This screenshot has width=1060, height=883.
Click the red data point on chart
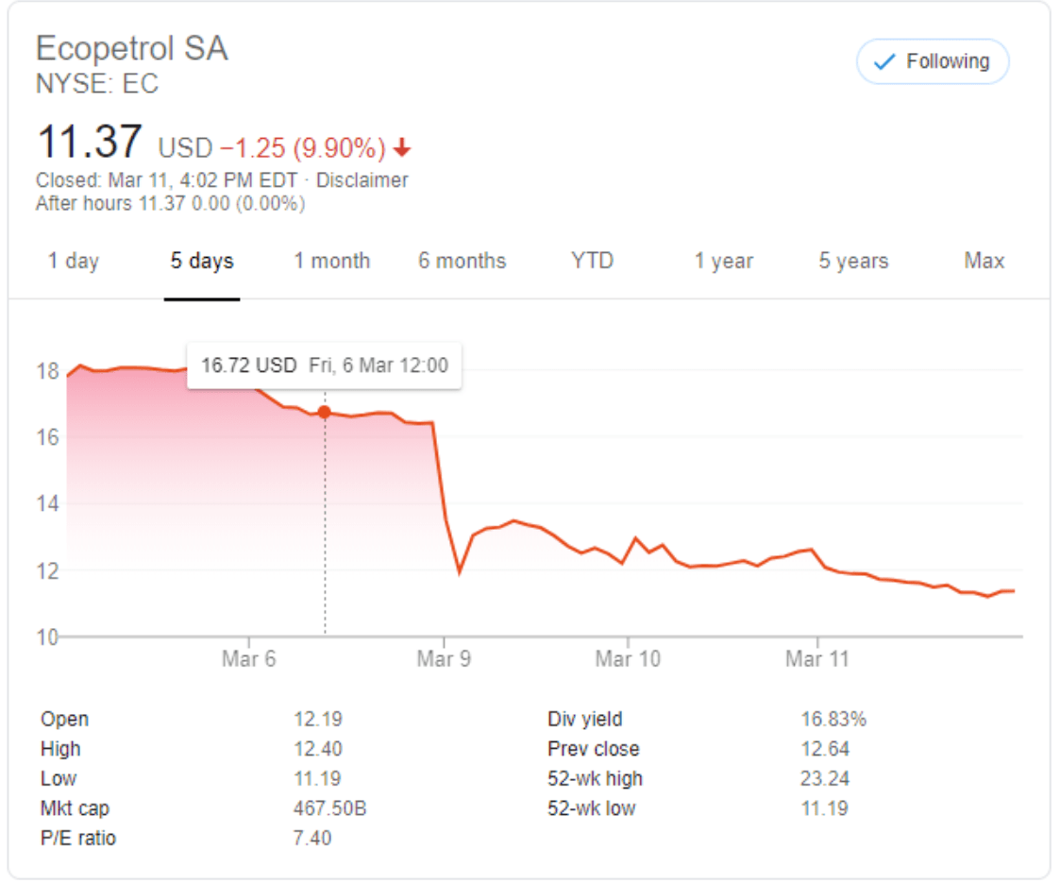[325, 412]
